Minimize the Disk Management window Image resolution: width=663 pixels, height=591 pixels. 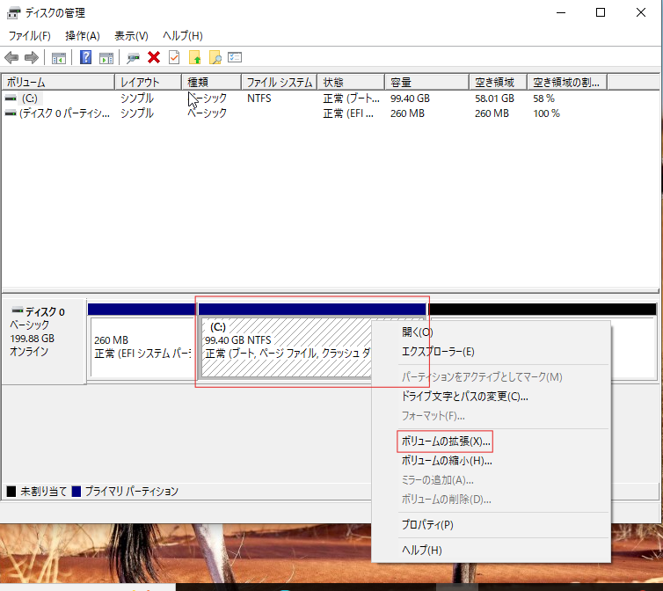[561, 12]
